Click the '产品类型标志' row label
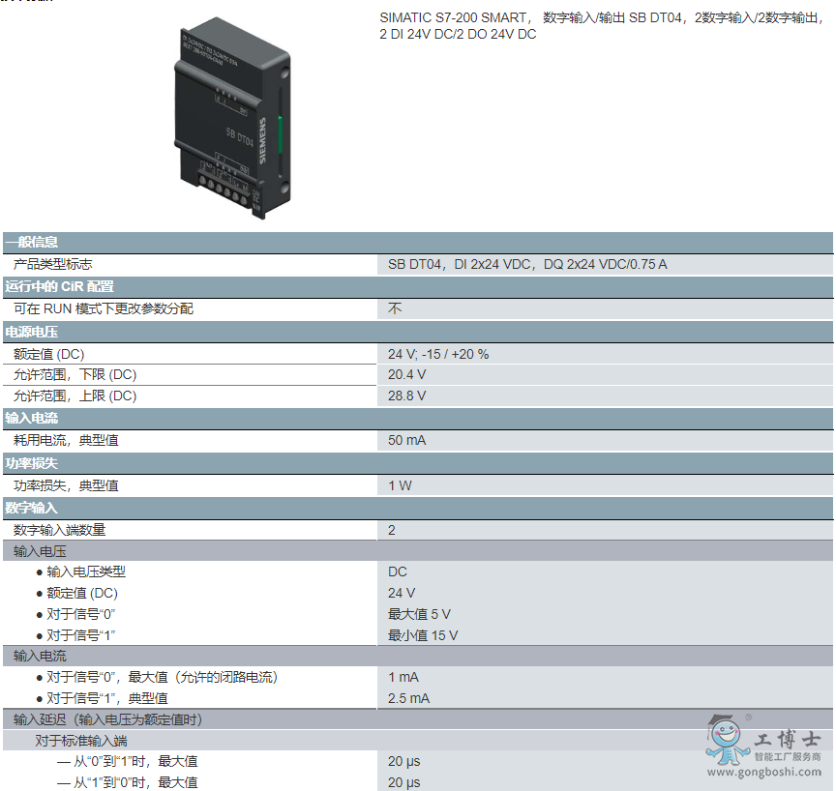The height and width of the screenshot is (791, 836). point(53,264)
